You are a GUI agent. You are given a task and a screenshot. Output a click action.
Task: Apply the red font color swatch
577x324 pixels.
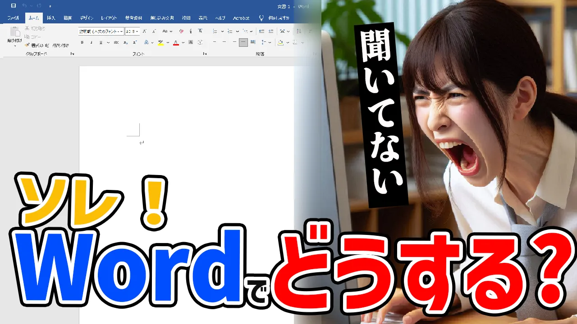tap(176, 43)
